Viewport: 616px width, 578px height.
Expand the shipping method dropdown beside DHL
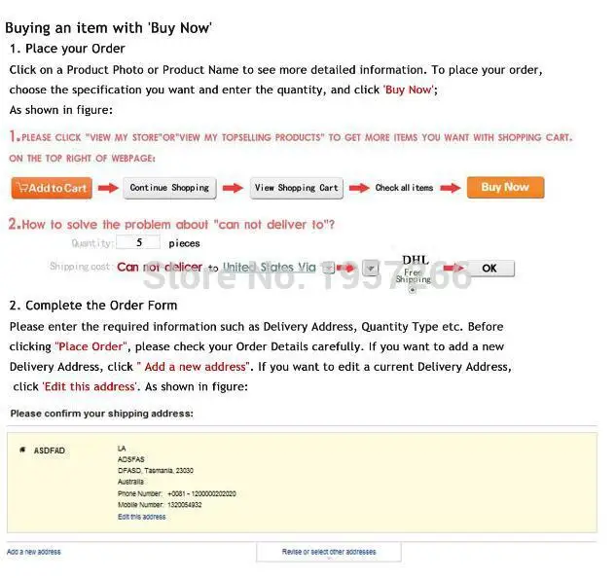tap(371, 269)
